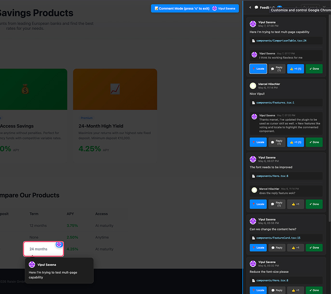Click avatar on 'Can we change the content here?' comment
331x294 pixels.
253,221
